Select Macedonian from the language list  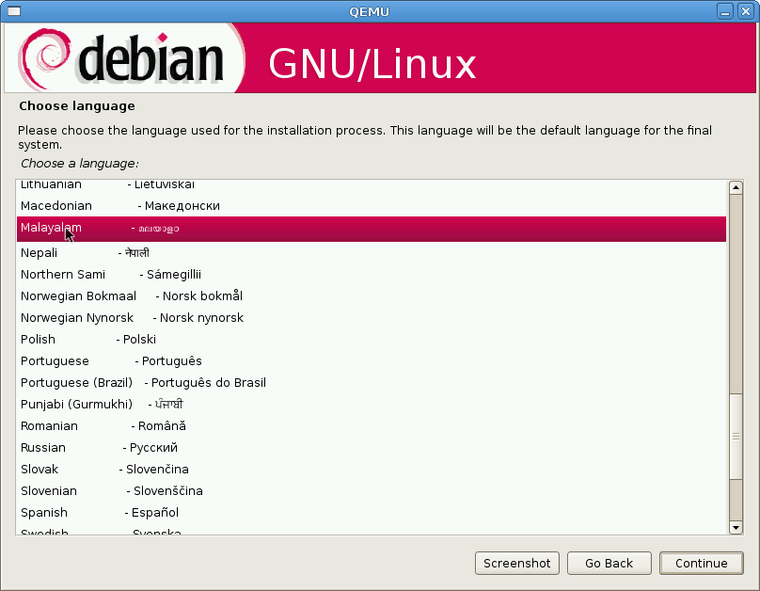(x=56, y=205)
